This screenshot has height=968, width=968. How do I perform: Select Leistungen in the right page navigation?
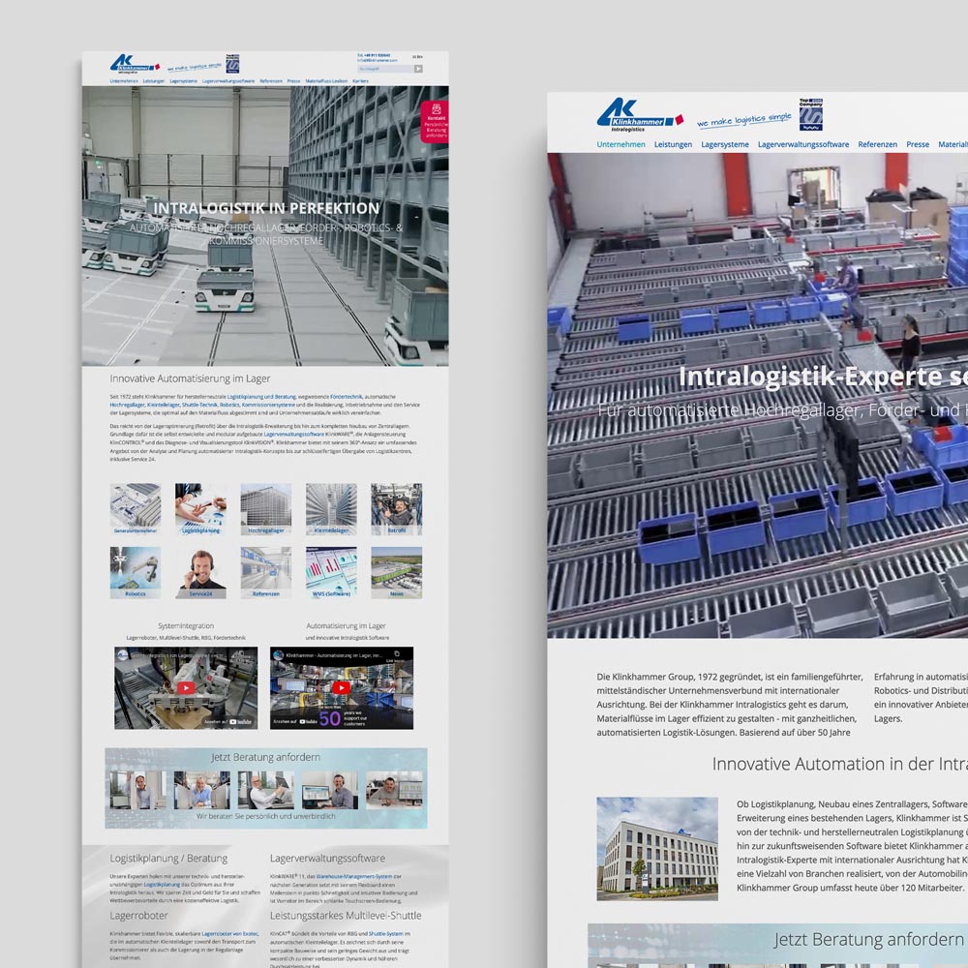pyautogui.click(x=673, y=144)
